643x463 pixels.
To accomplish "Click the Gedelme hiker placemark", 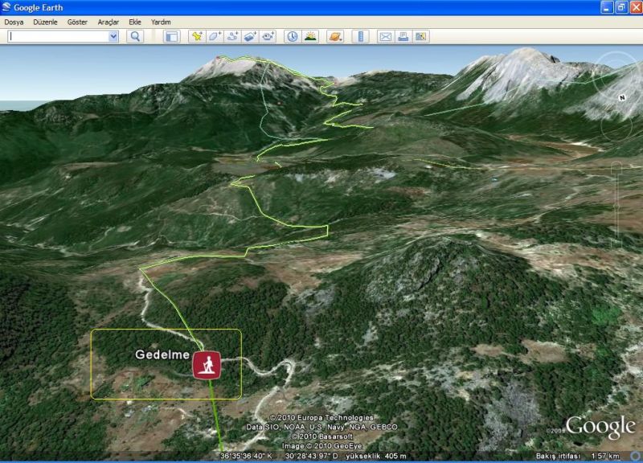I will point(206,364).
